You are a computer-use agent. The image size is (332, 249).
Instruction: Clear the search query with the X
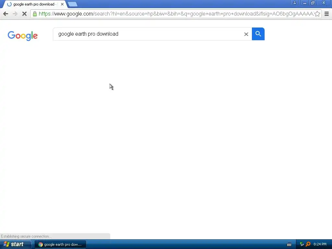coord(246,34)
